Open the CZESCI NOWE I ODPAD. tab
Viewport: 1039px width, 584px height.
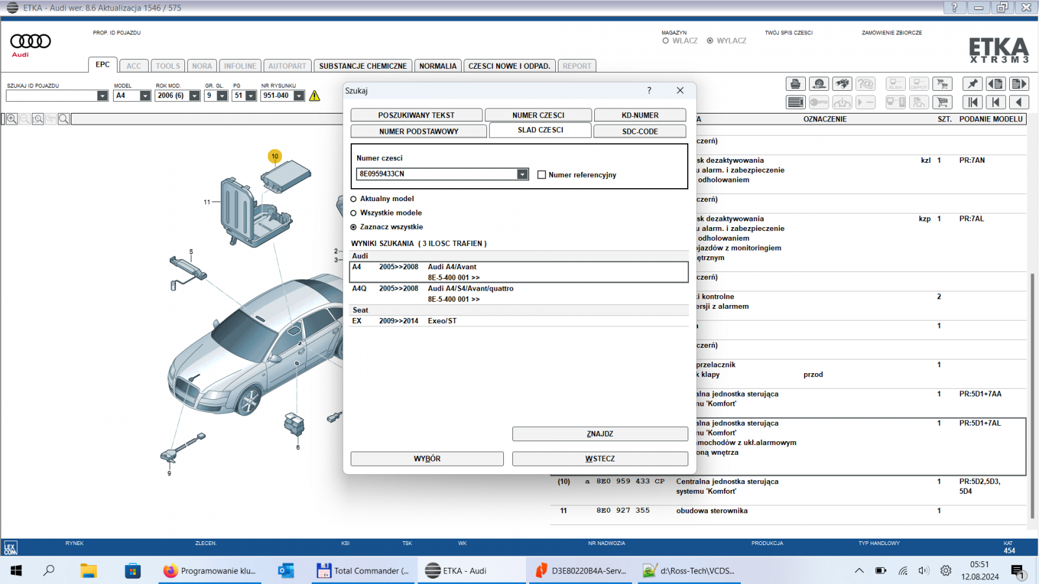point(510,66)
